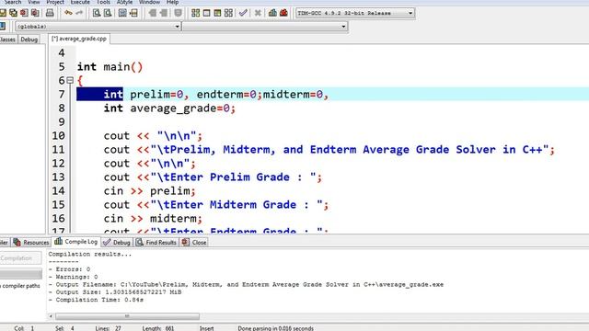Click the compile log scroll left arrow

click(x=52, y=316)
